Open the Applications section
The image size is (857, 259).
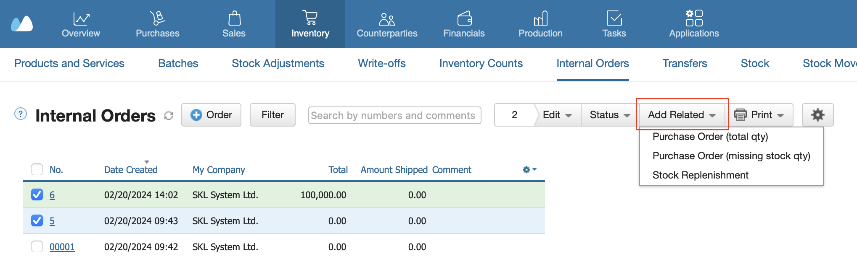click(694, 24)
